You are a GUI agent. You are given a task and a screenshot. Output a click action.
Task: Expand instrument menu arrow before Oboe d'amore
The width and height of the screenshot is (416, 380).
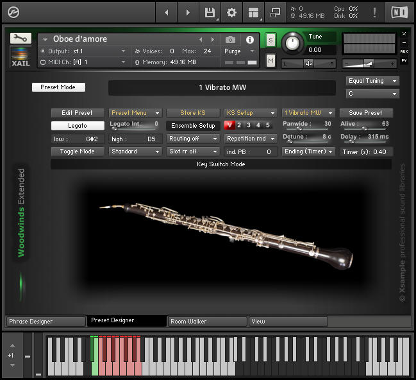coord(45,40)
